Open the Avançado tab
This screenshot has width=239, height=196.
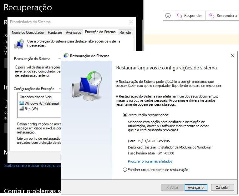pyautogui.click(x=74, y=33)
